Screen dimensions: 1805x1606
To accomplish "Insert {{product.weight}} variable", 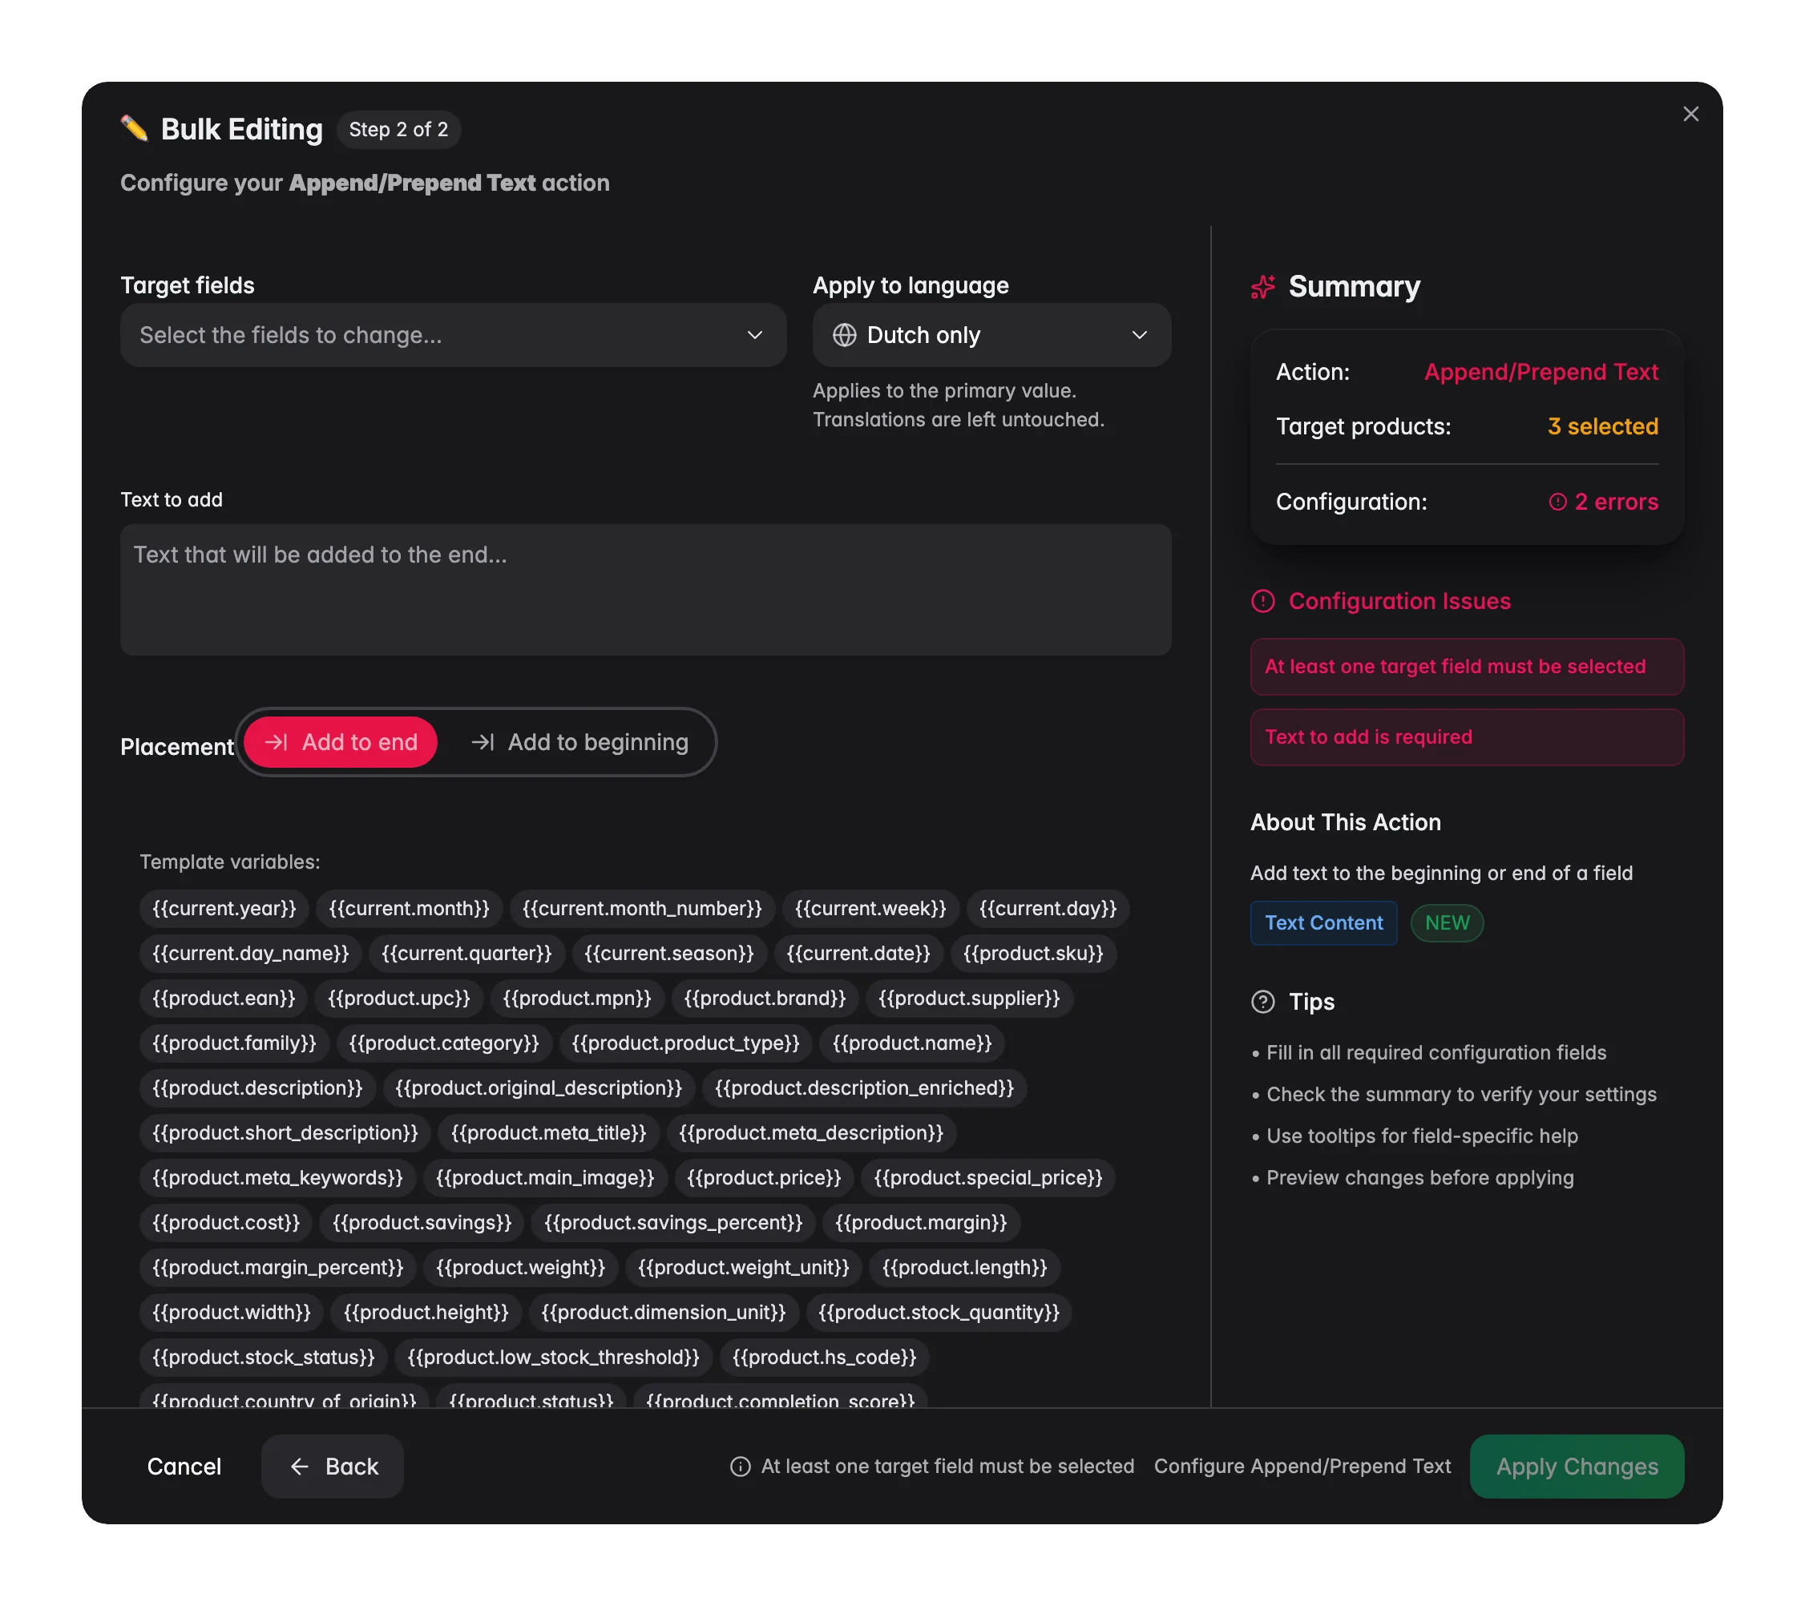I will (x=520, y=1269).
